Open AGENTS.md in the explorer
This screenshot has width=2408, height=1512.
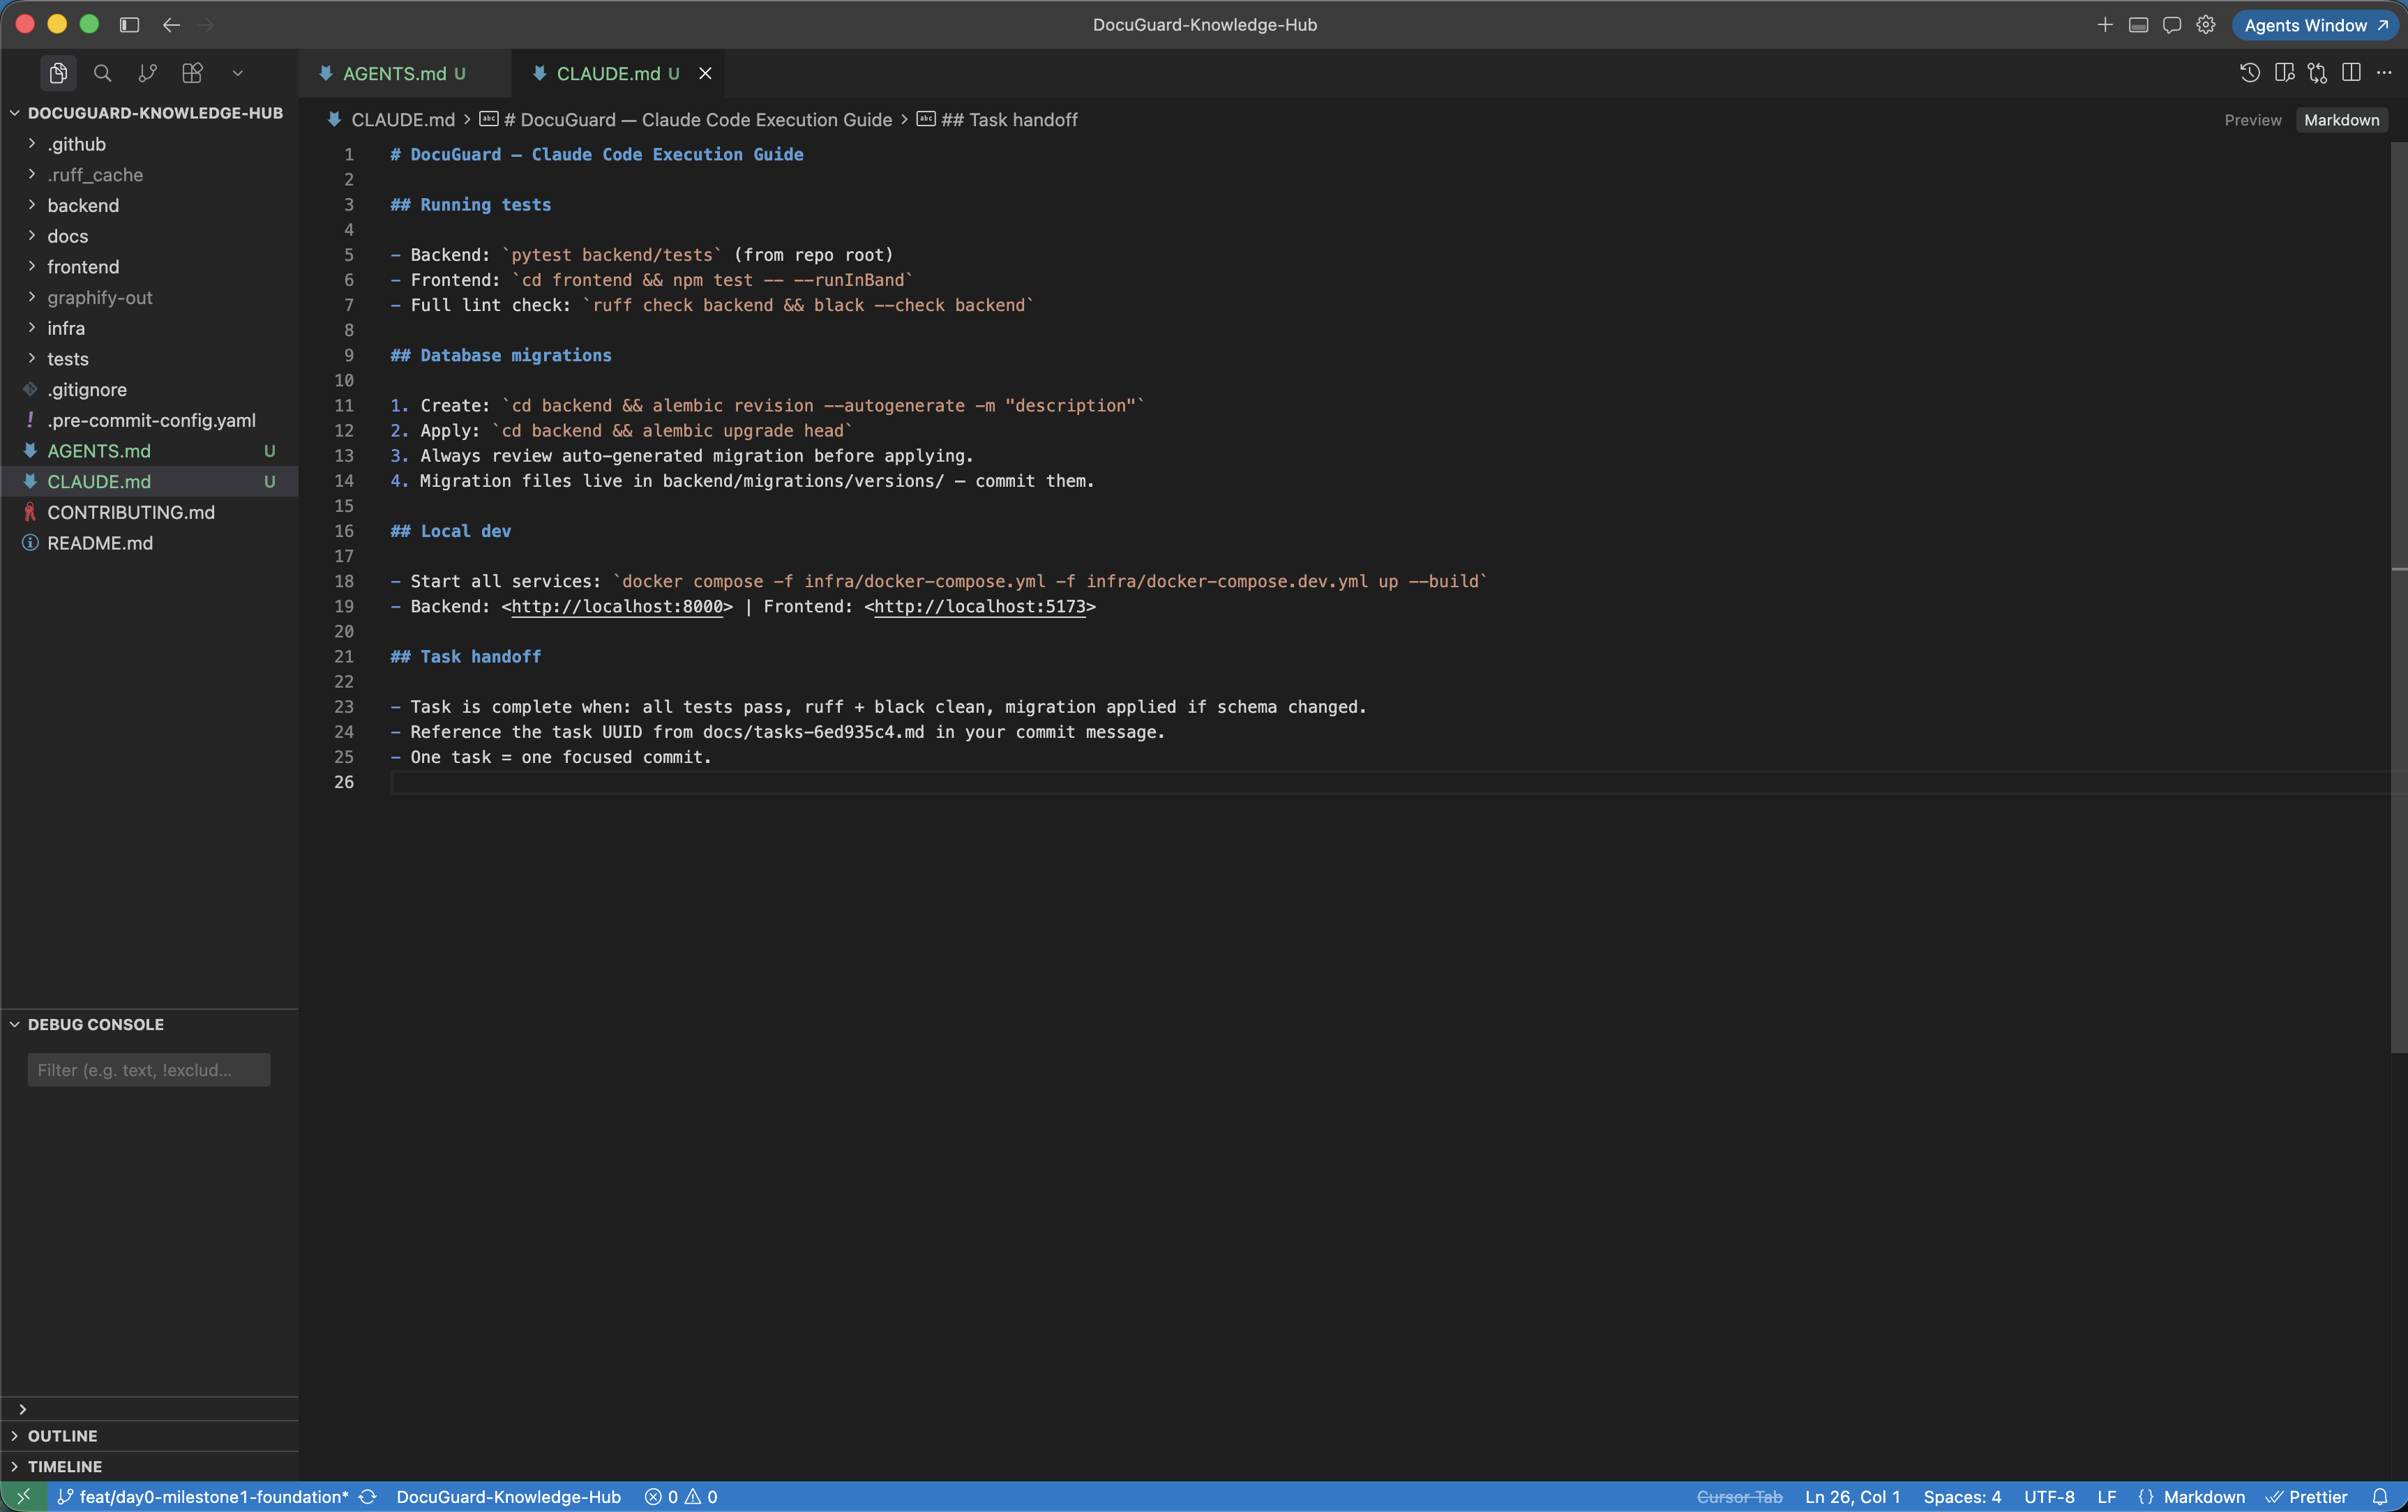click(x=149, y=451)
